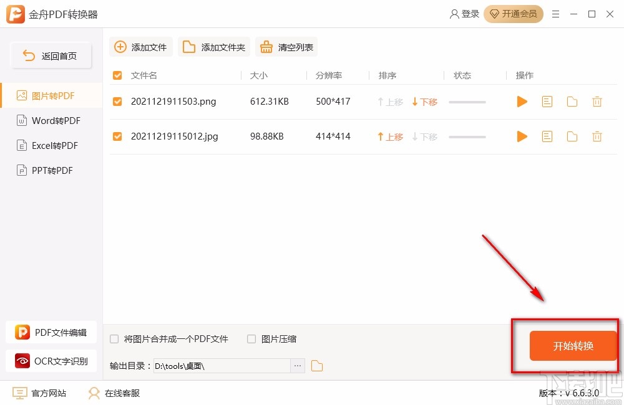This screenshot has width=624, height=405.
Task: Click file name 2021219115012.jpg
Action: 174,136
